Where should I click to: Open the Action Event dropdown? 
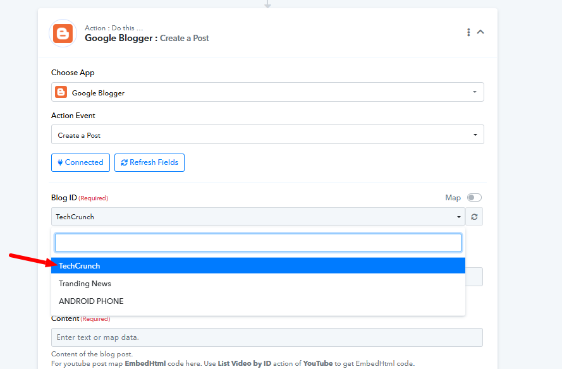pos(267,135)
